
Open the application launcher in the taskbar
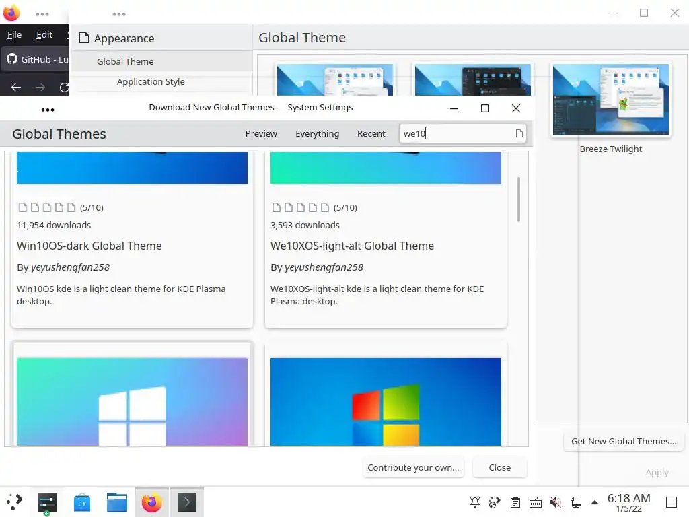(x=14, y=502)
